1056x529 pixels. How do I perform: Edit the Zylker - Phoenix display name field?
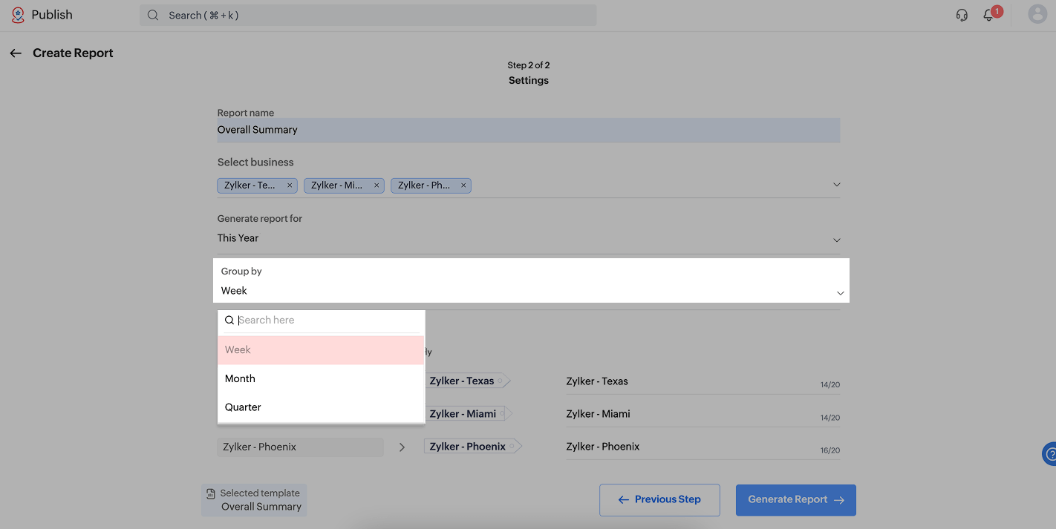[x=703, y=447]
